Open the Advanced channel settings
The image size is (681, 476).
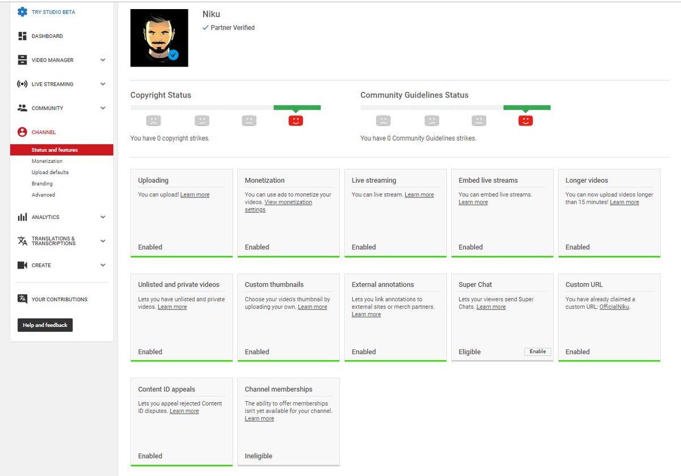pos(43,195)
